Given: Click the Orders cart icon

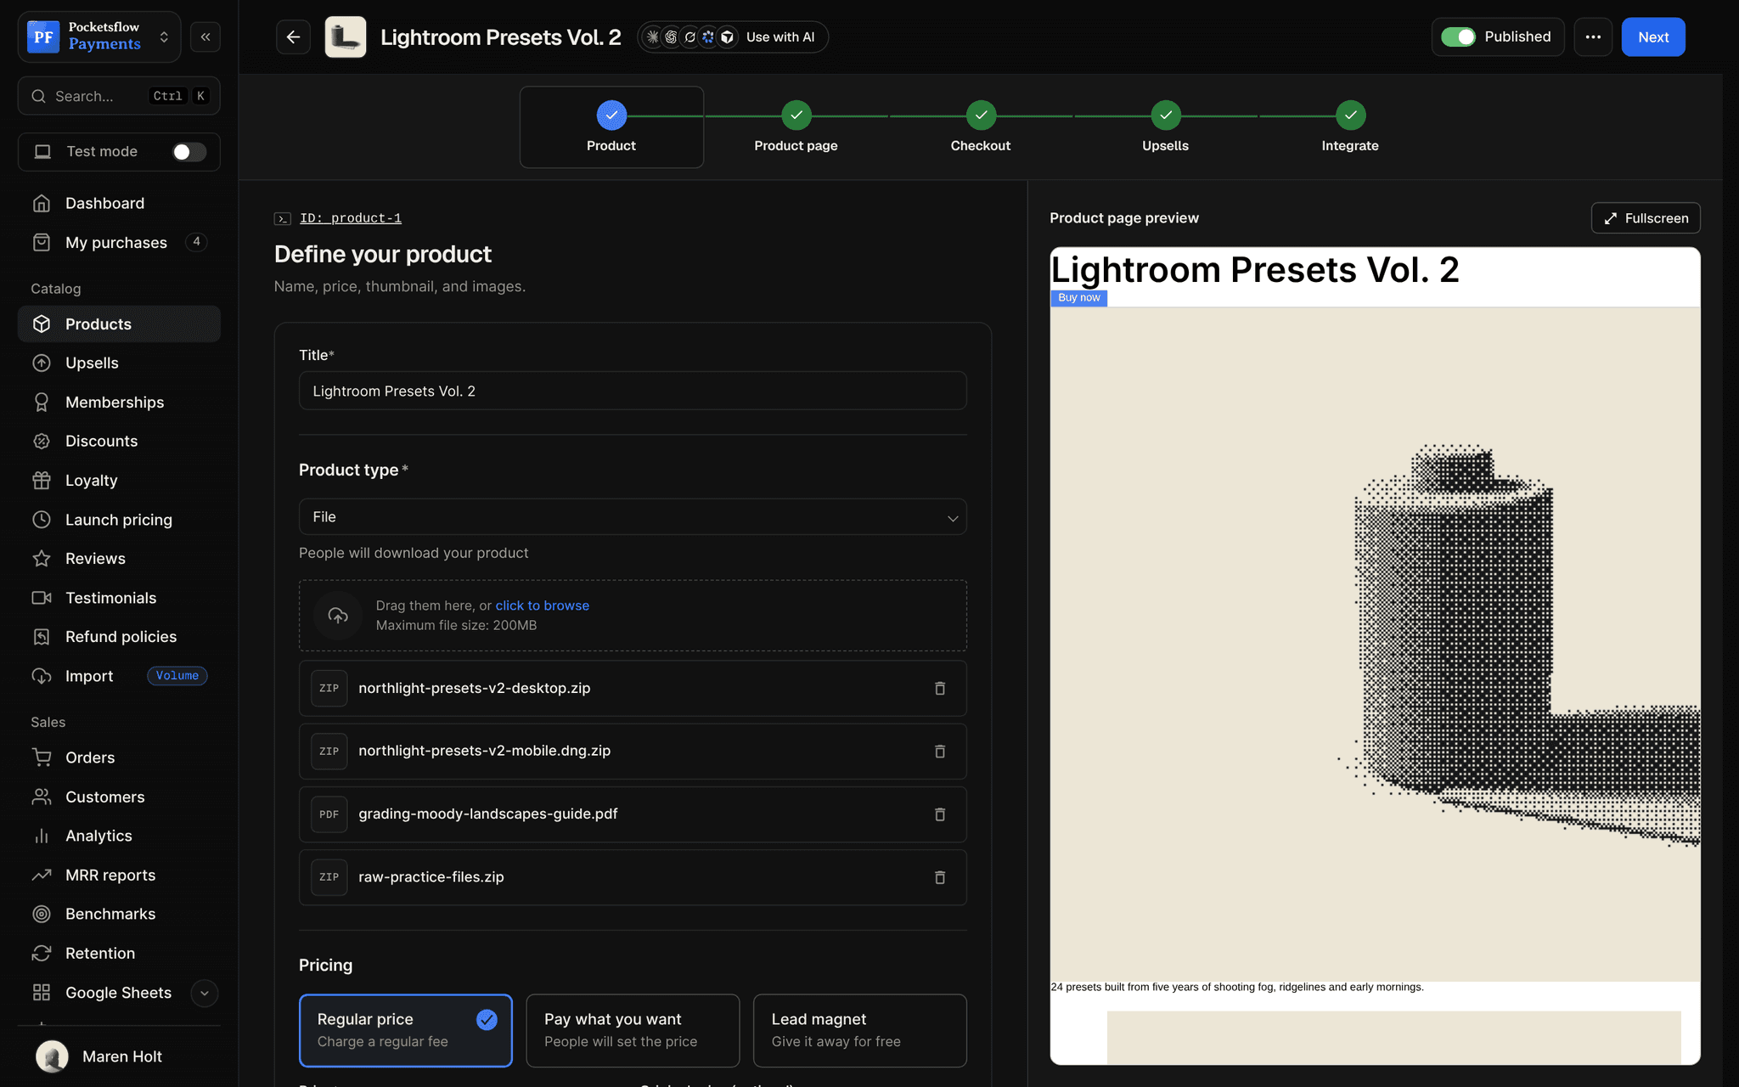Looking at the screenshot, I should pyautogui.click(x=42, y=757).
